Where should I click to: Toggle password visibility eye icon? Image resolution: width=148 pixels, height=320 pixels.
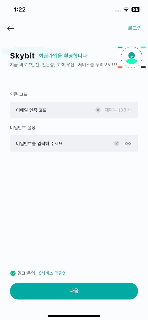coord(128,143)
